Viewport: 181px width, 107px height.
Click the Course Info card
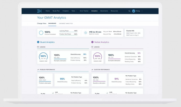coord(134,33)
